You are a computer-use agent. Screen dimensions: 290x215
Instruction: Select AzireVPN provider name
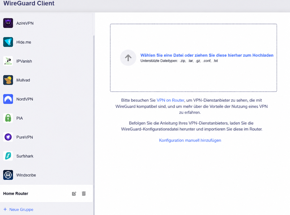[x=25, y=23]
